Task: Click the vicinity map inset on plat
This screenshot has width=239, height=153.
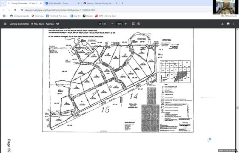Action: click(x=175, y=72)
